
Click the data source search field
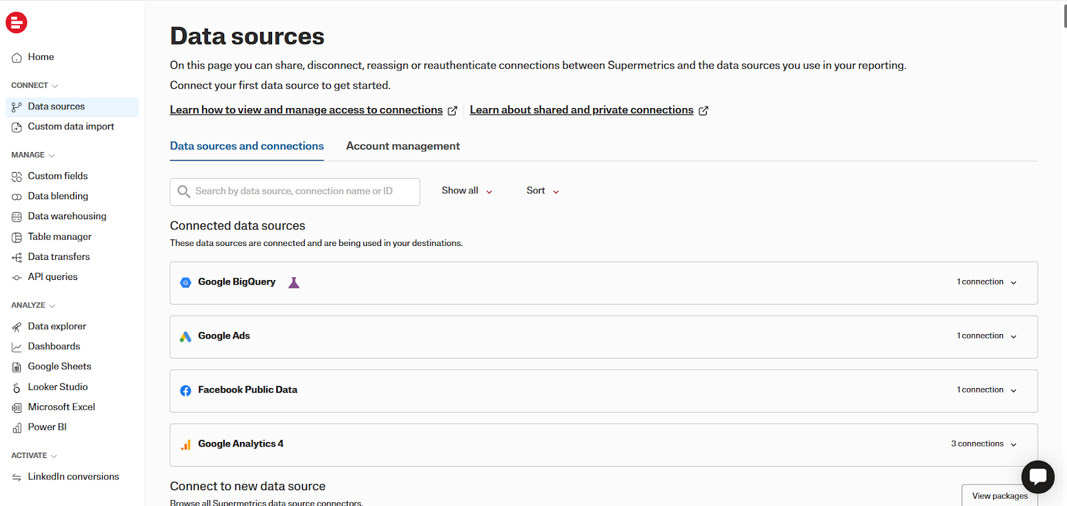pyautogui.click(x=295, y=192)
